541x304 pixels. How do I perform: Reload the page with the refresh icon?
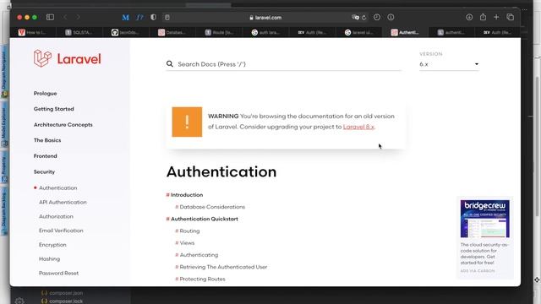[x=364, y=17]
